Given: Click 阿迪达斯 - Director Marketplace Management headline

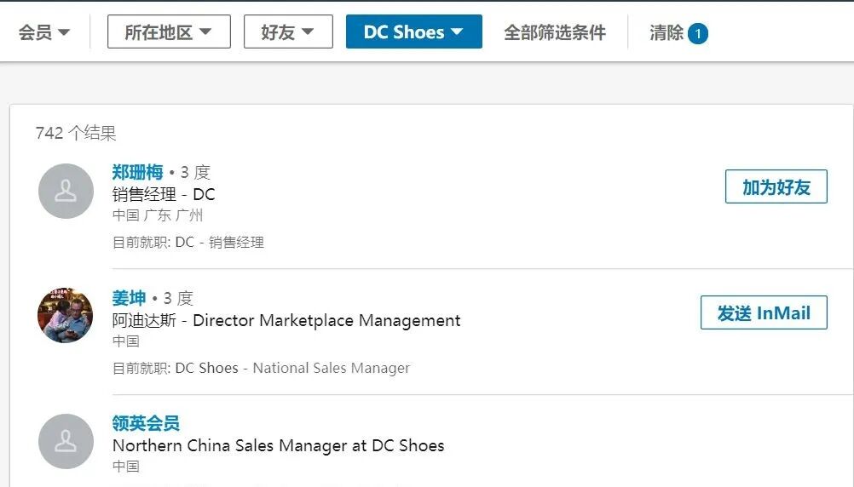Looking at the screenshot, I should point(286,320).
